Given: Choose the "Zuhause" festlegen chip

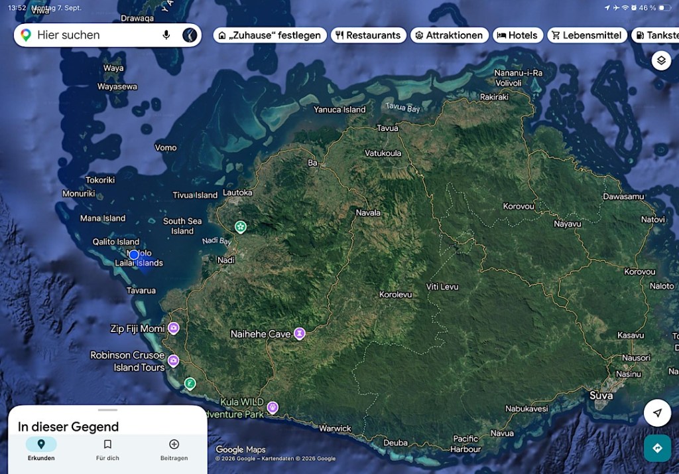Looking at the screenshot, I should pyautogui.click(x=270, y=35).
